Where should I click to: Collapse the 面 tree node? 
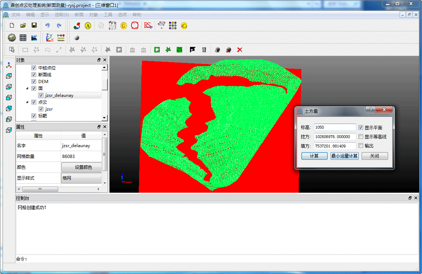click(27, 89)
